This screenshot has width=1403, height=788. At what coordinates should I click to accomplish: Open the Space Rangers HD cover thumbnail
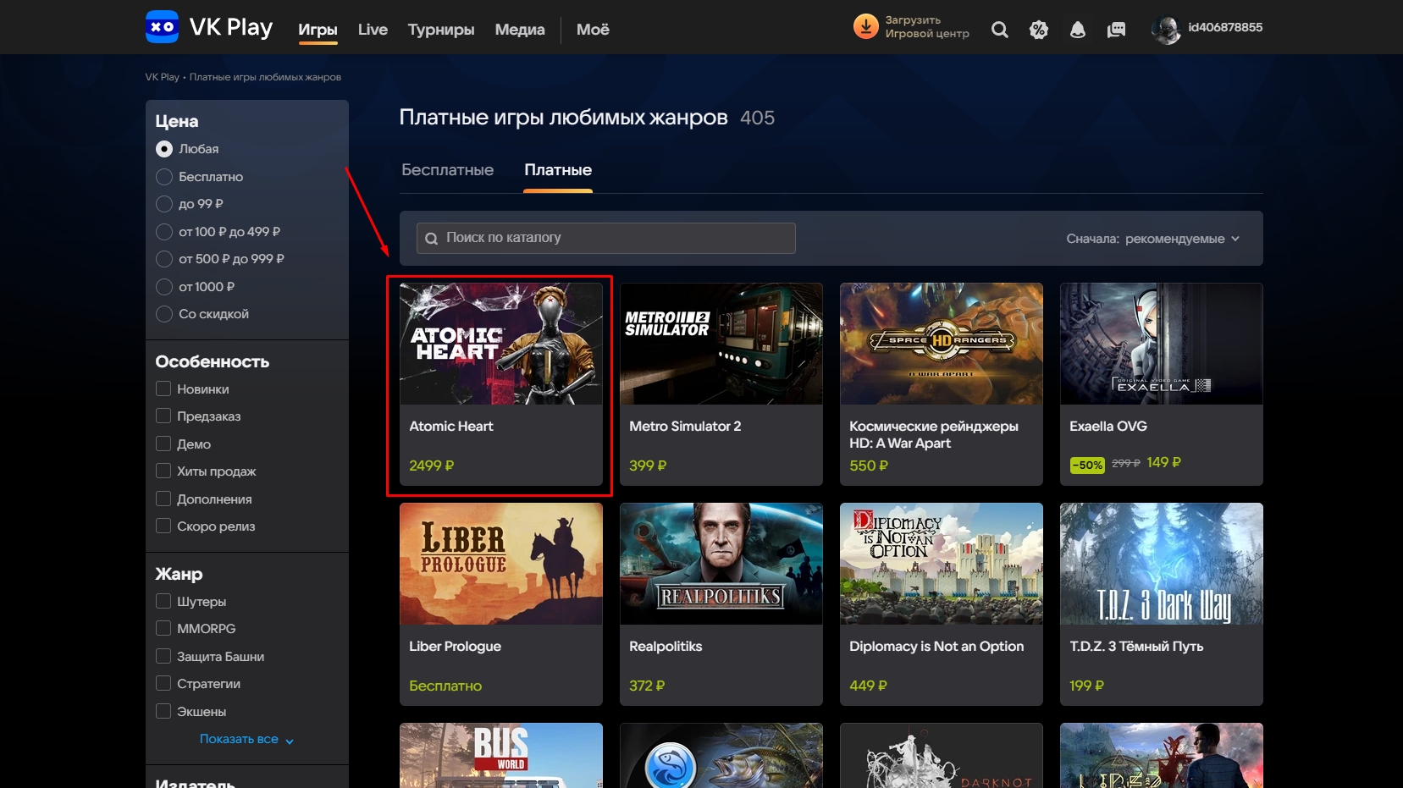(x=942, y=344)
